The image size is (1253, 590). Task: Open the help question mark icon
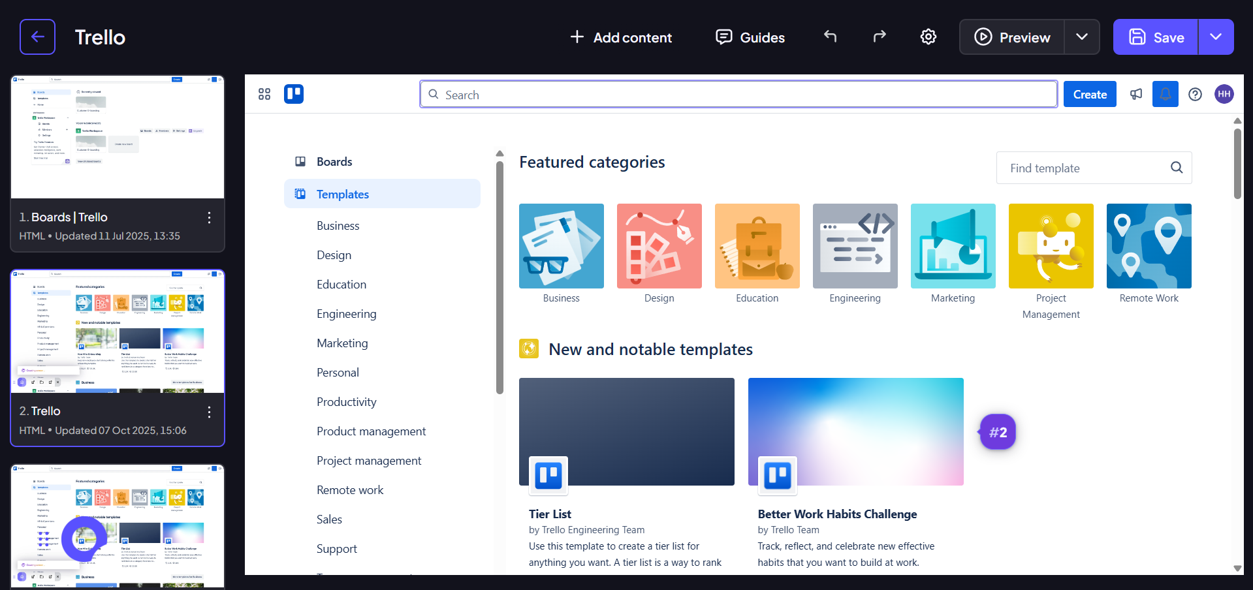(1195, 94)
